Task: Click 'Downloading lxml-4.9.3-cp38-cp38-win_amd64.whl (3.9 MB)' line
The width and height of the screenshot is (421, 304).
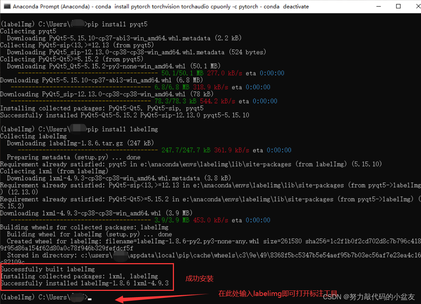Action: tap(96, 213)
